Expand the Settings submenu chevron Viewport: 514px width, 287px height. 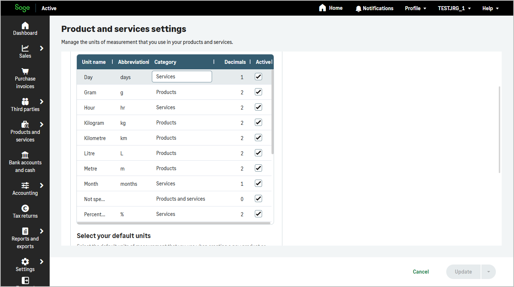click(x=42, y=262)
